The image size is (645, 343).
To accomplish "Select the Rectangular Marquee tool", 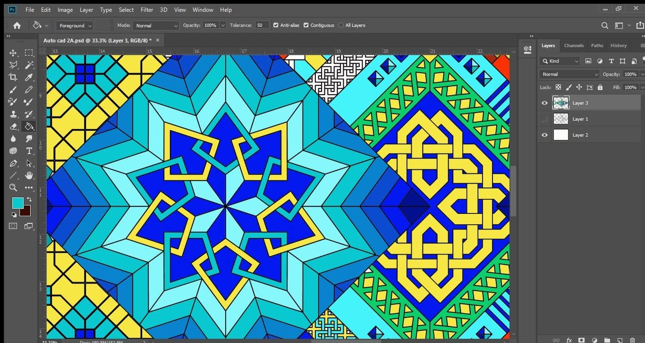I will (29, 53).
